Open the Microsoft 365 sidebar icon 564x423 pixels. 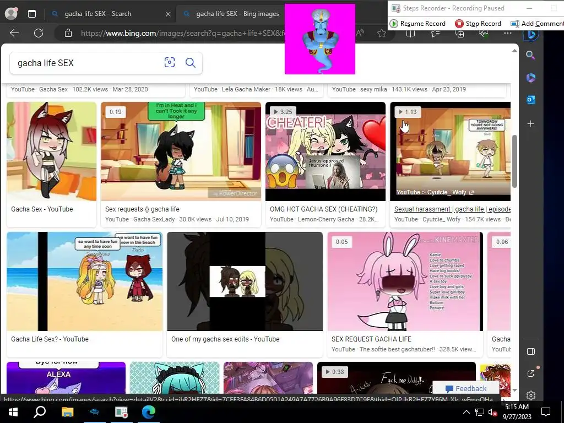[x=531, y=78]
